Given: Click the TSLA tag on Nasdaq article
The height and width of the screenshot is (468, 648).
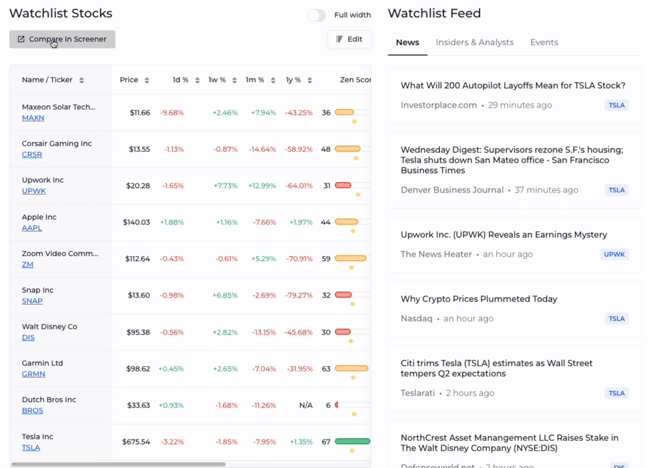Looking at the screenshot, I should 617,319.
